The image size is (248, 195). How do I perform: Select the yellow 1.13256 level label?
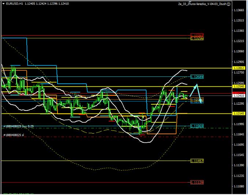[197, 38]
